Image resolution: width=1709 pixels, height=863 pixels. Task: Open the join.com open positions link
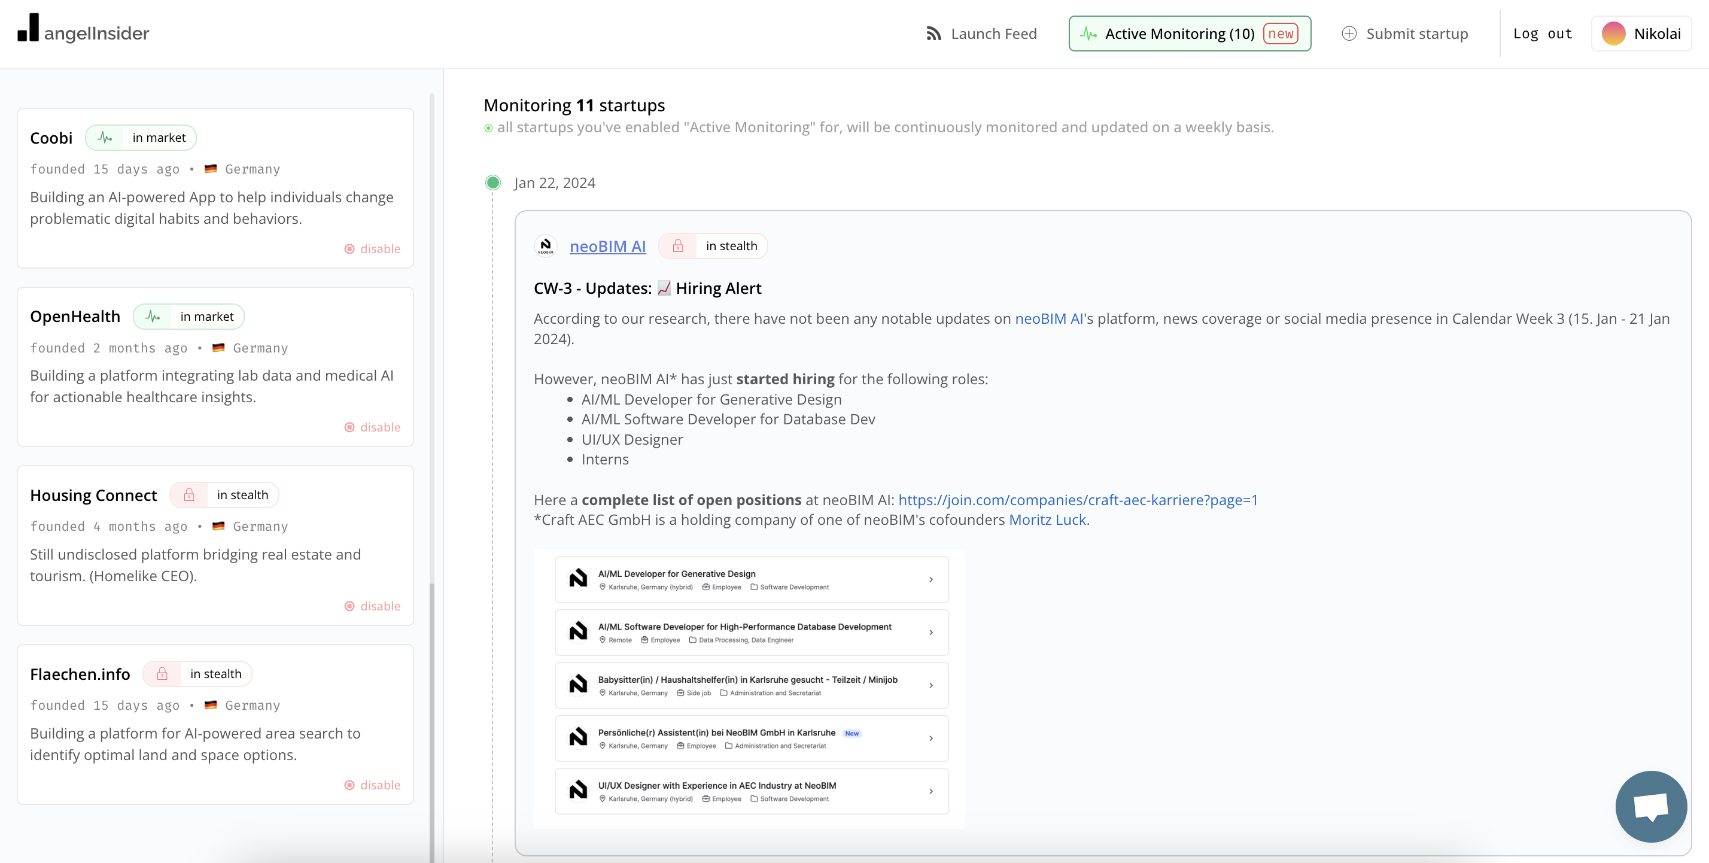pos(1078,500)
